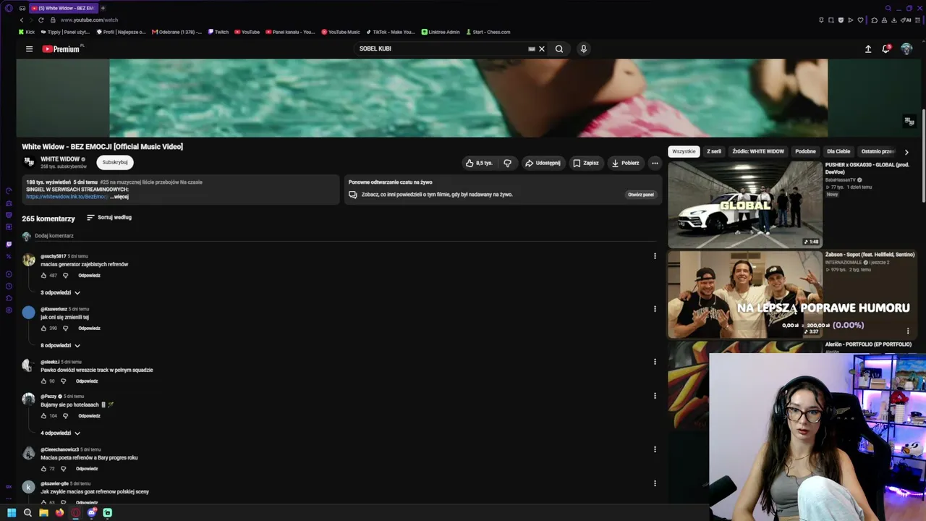Expand the description with ...więcej

click(119, 197)
